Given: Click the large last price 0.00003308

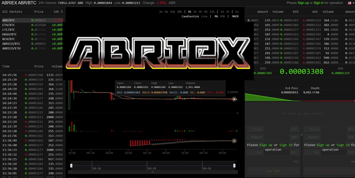Looking at the screenshot, I should pyautogui.click(x=301, y=71).
